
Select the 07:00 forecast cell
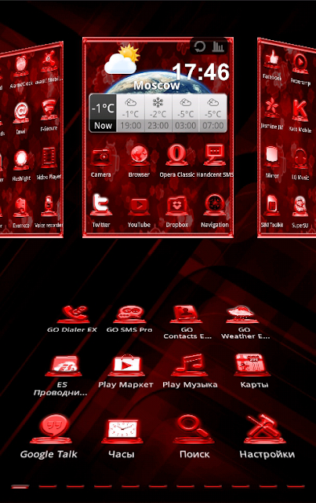[213, 113]
